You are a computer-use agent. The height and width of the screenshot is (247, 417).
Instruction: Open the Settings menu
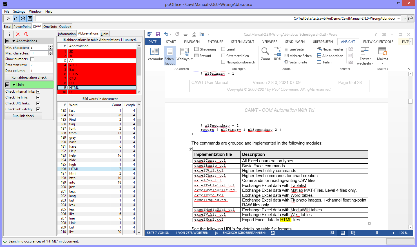[19, 12]
